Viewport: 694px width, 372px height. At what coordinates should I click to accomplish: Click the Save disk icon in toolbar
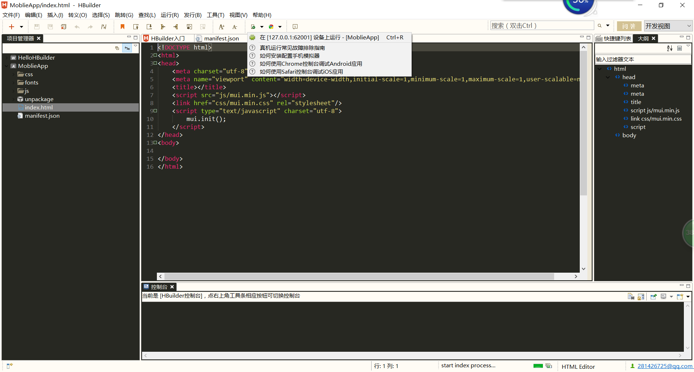(37, 27)
